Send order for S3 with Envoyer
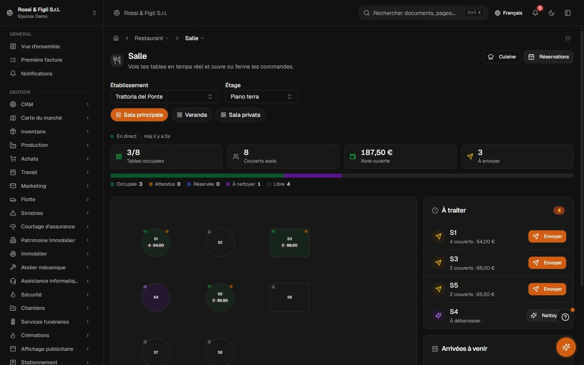The height and width of the screenshot is (365, 584). click(547, 263)
